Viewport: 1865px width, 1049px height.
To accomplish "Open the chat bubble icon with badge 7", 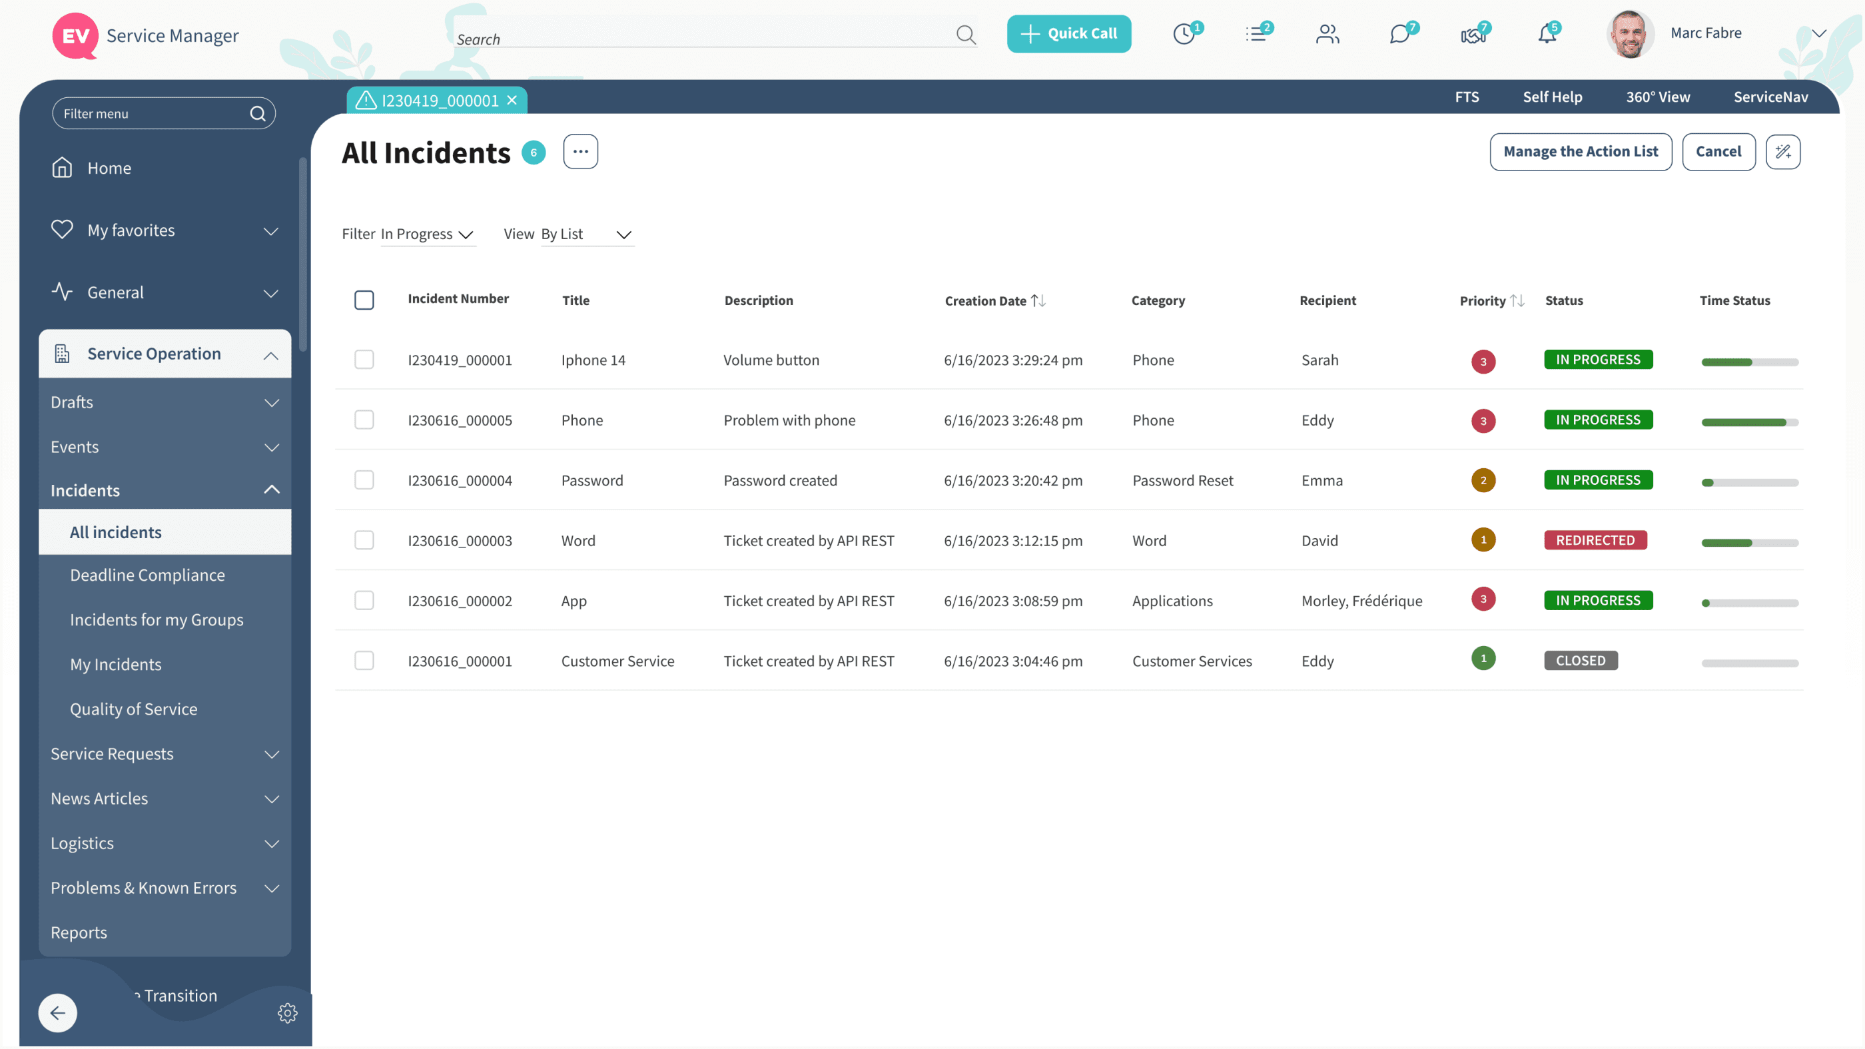I will [1401, 33].
